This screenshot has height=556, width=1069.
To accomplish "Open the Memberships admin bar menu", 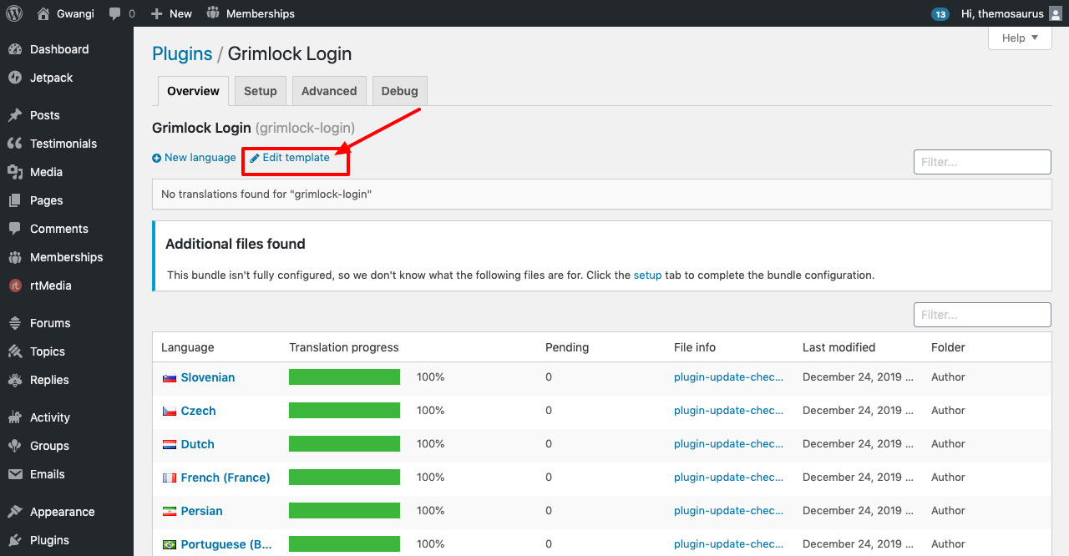I will [251, 13].
